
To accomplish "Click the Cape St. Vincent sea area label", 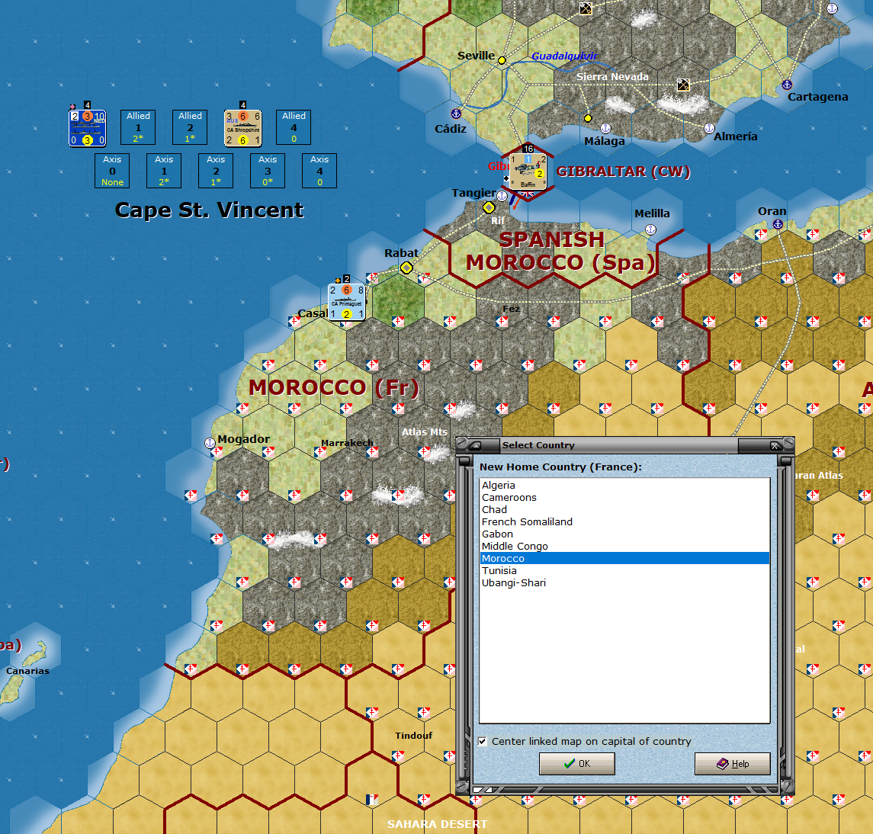I will (x=209, y=210).
